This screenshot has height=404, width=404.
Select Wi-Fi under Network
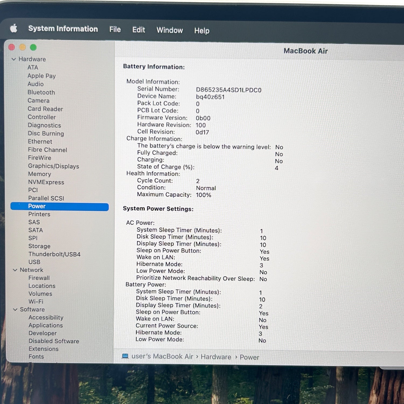coord(36,302)
